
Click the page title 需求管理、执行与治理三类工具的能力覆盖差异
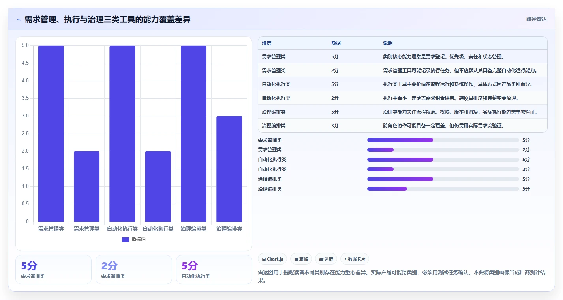coord(107,19)
